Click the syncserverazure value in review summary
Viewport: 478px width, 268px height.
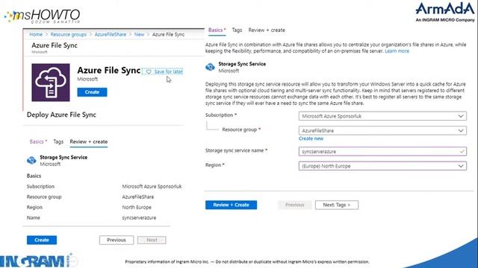tap(139, 218)
